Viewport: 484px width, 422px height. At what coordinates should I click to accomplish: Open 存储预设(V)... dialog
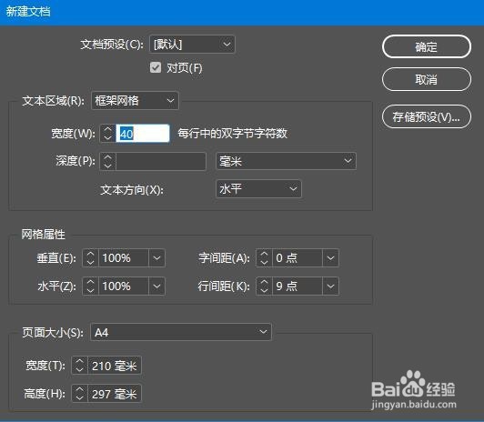click(427, 117)
